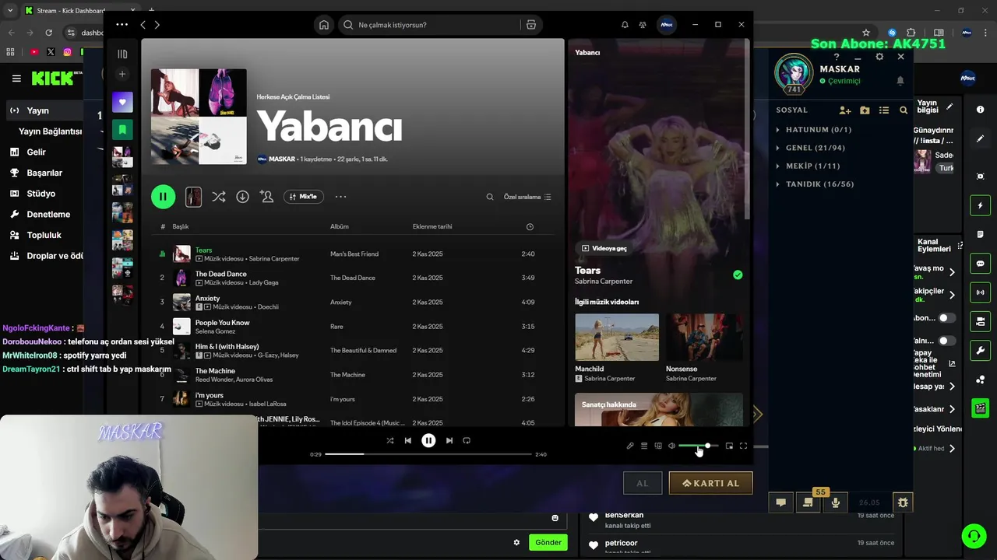The width and height of the screenshot is (997, 560).
Task: Open Spotify friend activity icon
Action: 643,25
